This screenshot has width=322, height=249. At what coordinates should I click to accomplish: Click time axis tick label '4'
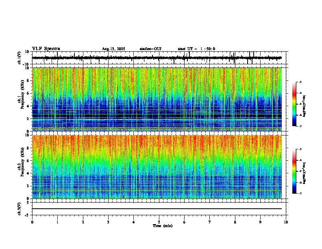[x=134, y=222]
